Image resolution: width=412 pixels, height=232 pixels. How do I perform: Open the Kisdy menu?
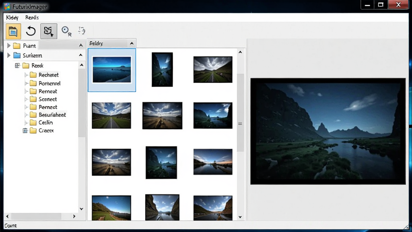tap(12, 18)
